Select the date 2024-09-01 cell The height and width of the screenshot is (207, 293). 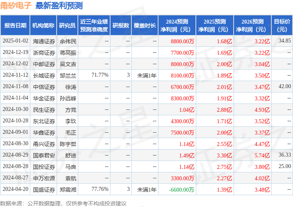[x=15, y=132]
